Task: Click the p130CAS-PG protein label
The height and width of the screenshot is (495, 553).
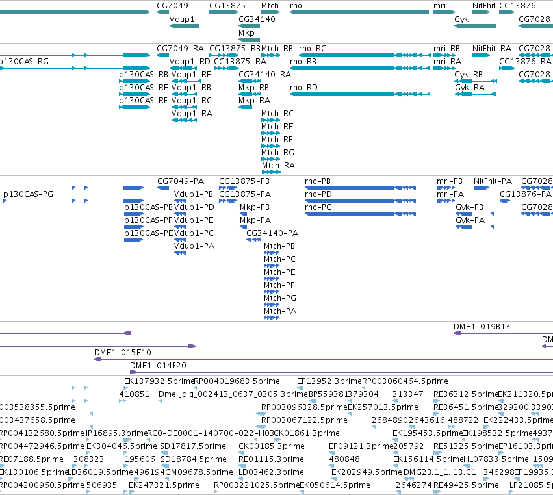Action: [x=28, y=194]
